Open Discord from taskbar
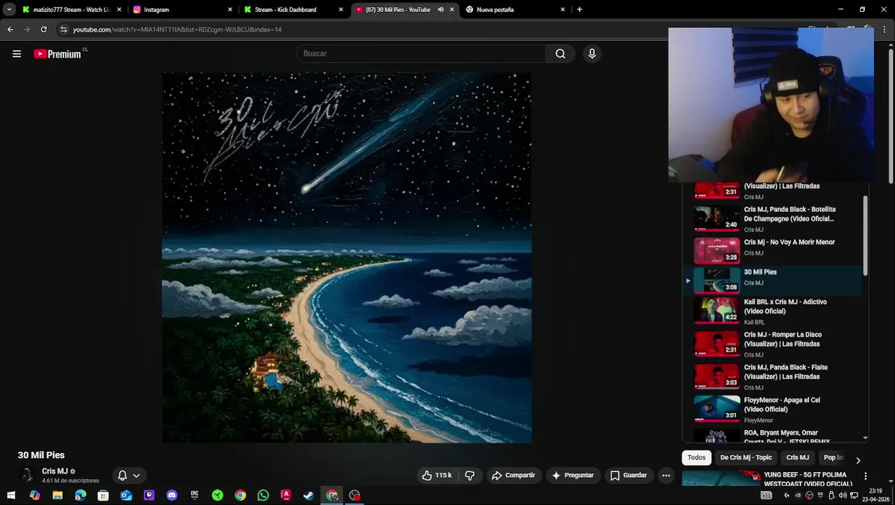The width and height of the screenshot is (895, 505). (x=172, y=495)
